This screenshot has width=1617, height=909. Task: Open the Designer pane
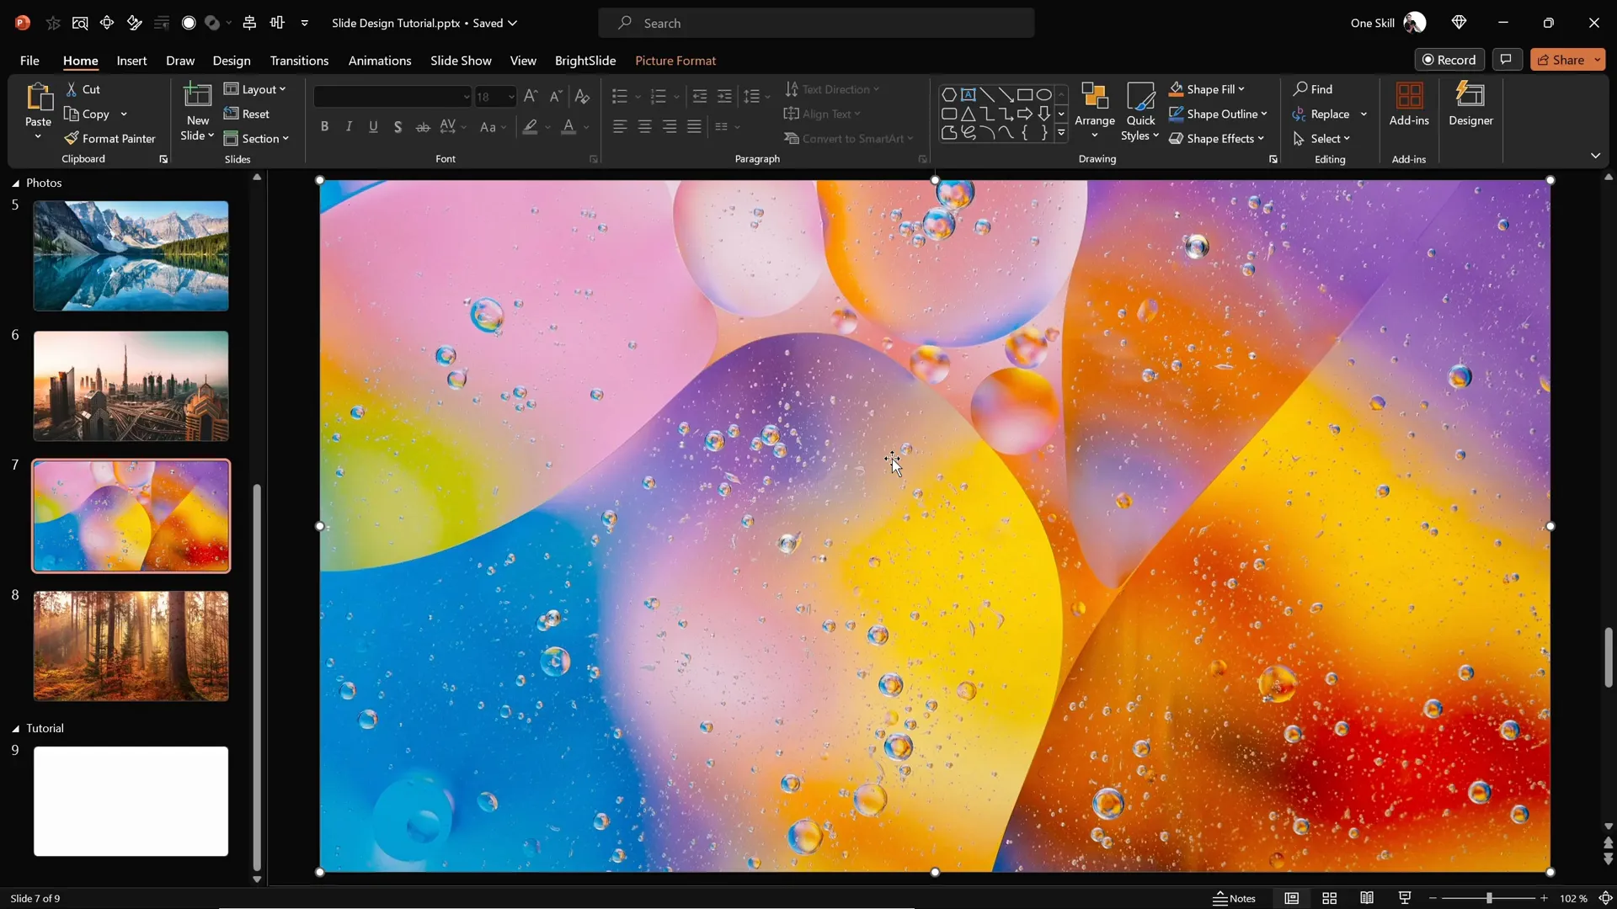[x=1470, y=106]
